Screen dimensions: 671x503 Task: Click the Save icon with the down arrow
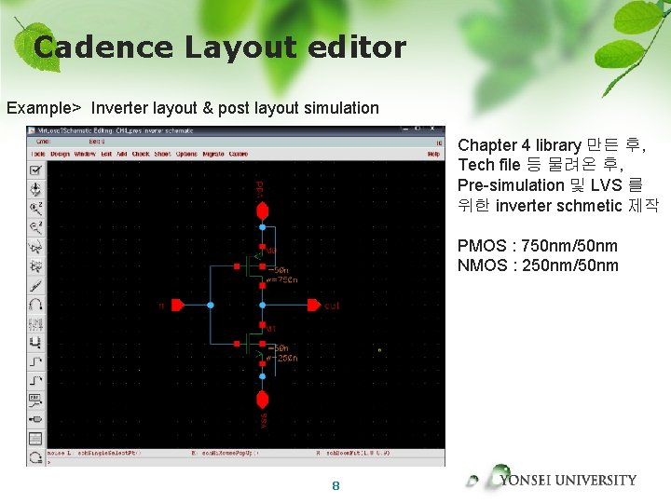35,189
